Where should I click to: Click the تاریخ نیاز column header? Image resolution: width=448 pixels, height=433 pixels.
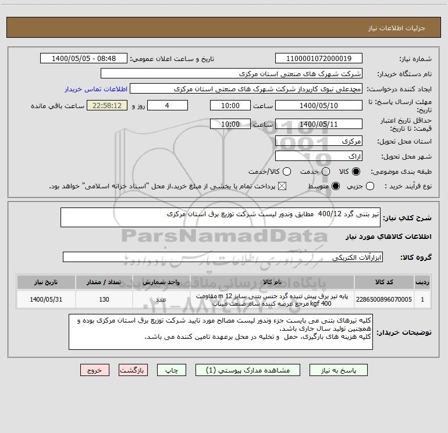pos(46,282)
